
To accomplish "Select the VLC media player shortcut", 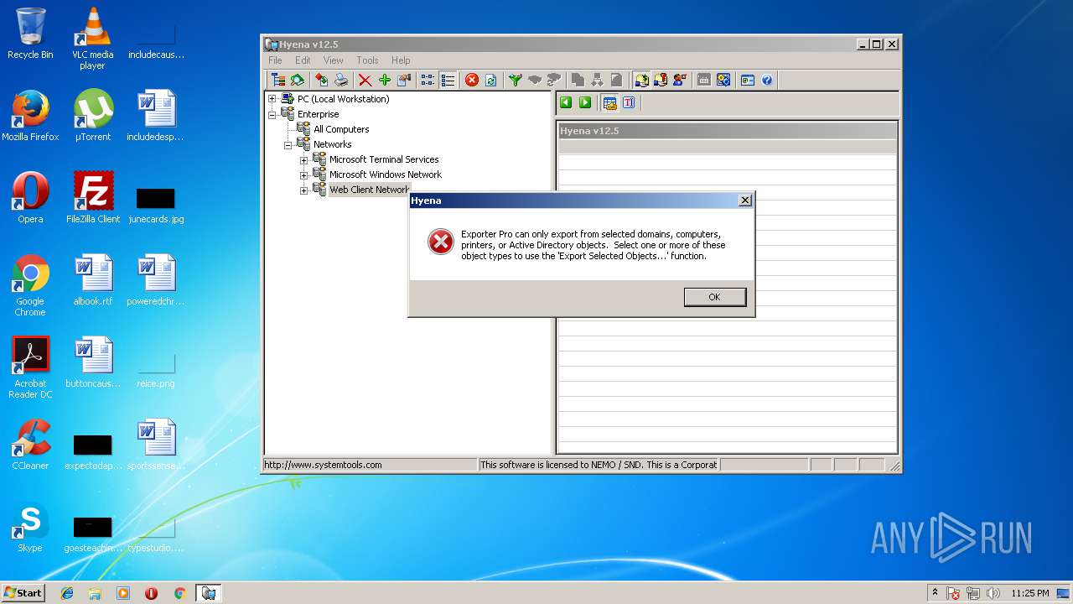I will (92, 39).
